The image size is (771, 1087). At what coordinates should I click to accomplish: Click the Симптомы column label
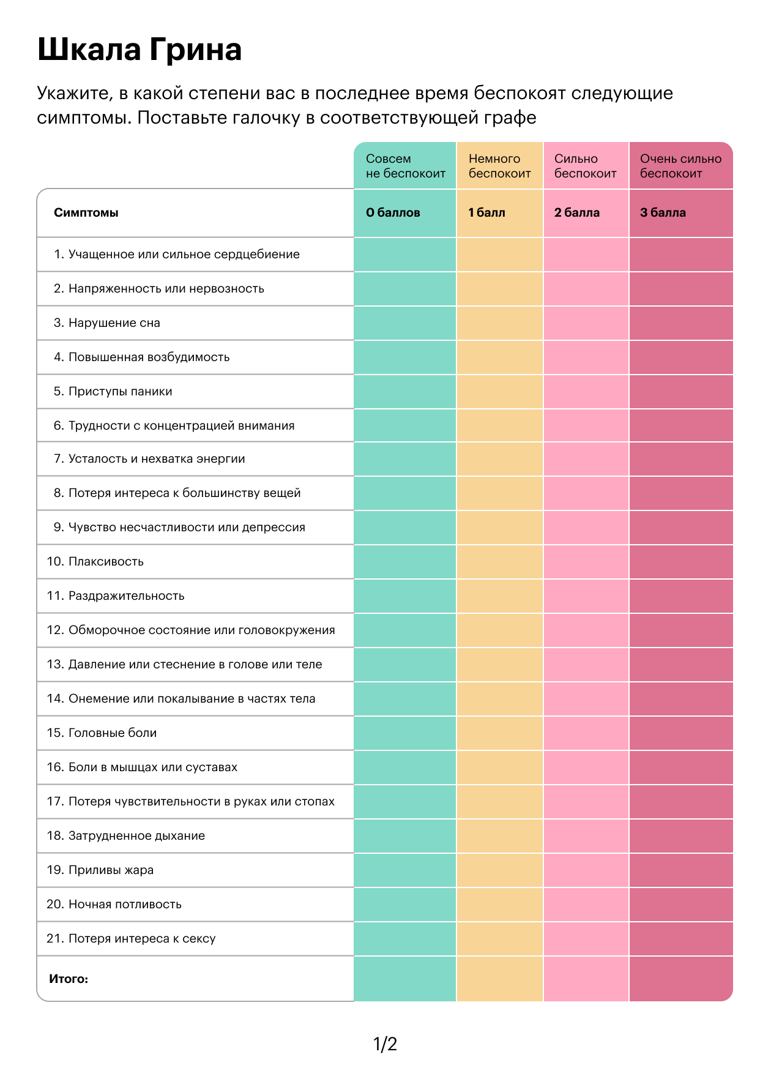tap(86, 213)
